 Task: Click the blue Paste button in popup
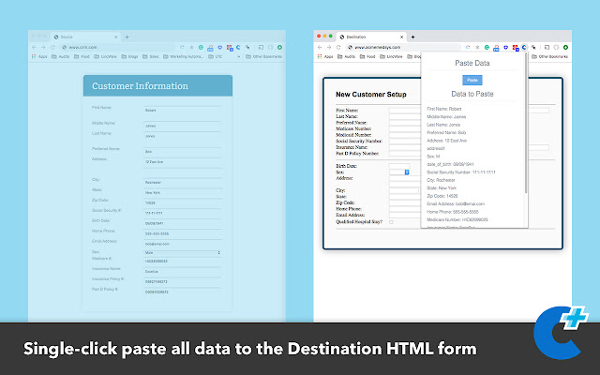[x=472, y=80]
